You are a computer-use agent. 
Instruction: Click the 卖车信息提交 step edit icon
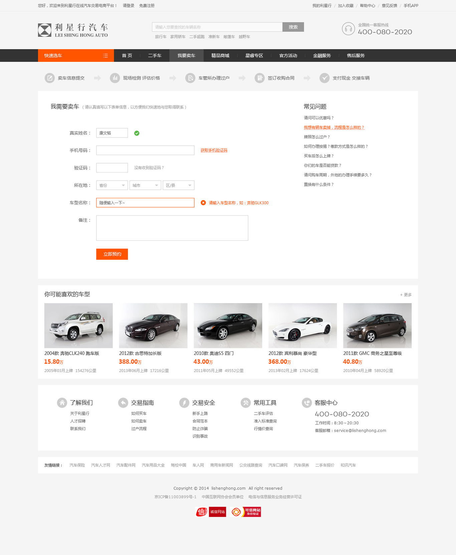[x=49, y=78]
